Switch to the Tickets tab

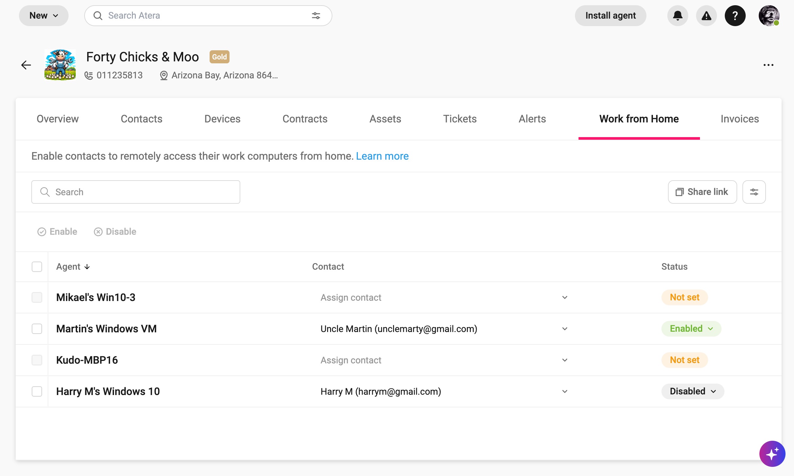tap(460, 119)
